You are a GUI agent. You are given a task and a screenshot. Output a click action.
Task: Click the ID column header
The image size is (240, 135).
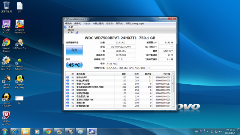coord(72,73)
